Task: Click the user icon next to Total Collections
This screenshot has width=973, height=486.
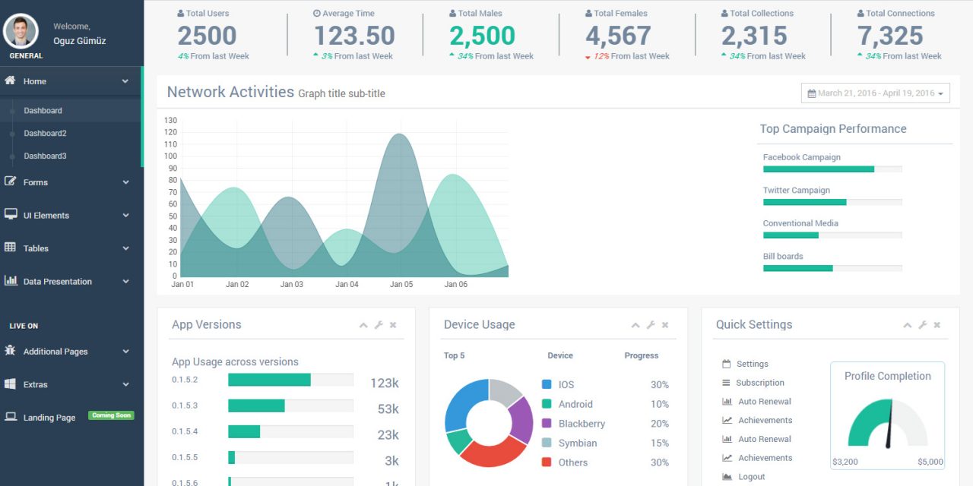Action: click(724, 14)
